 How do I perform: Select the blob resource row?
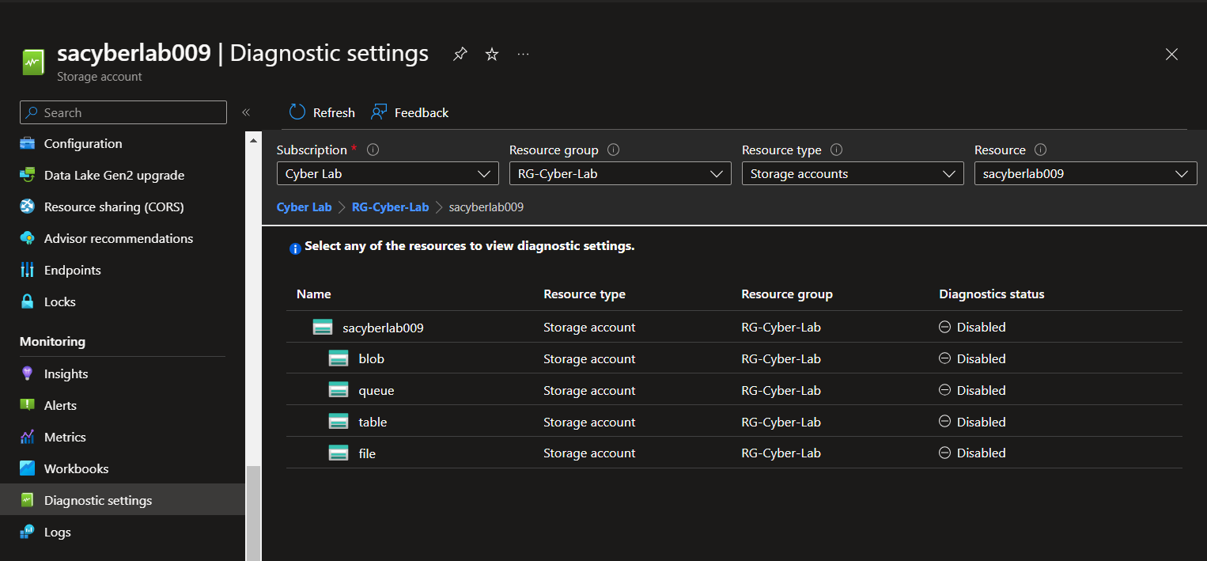pyautogui.click(x=734, y=358)
